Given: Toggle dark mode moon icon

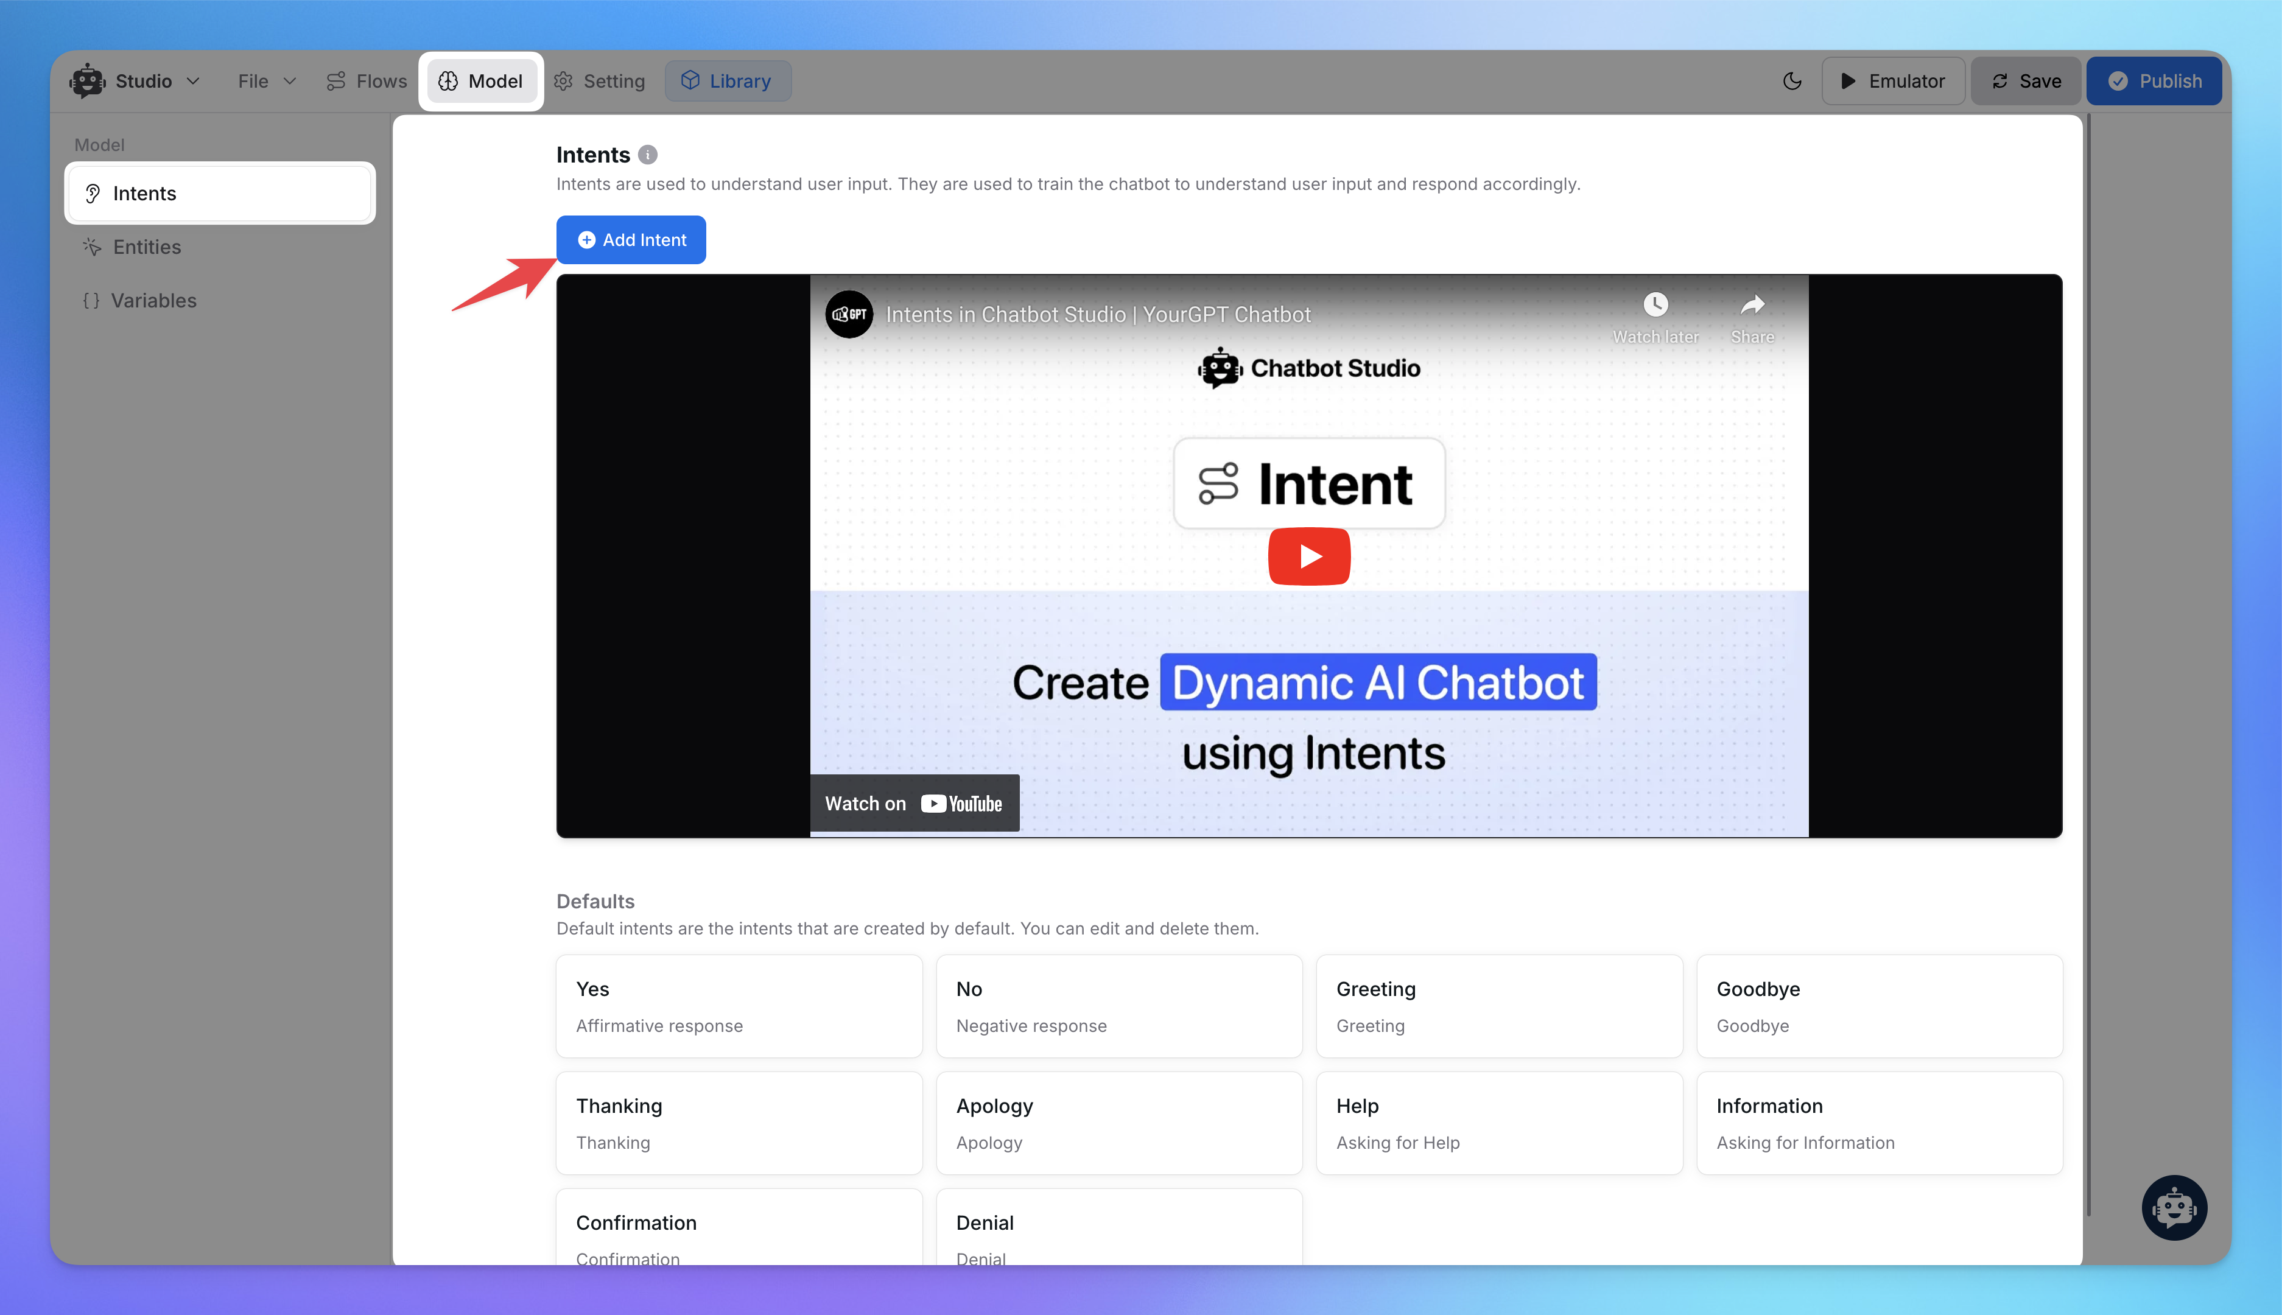Looking at the screenshot, I should (1792, 82).
